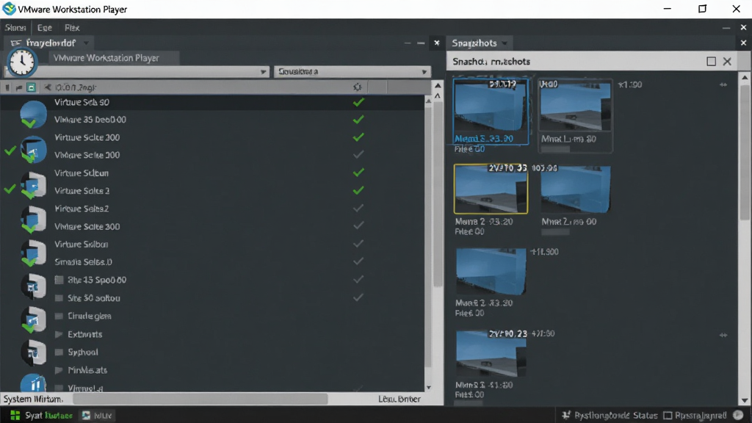The height and width of the screenshot is (423, 752).
Task: Open the fnaycleırdof tab dropdown arrow
Action: pos(87,43)
